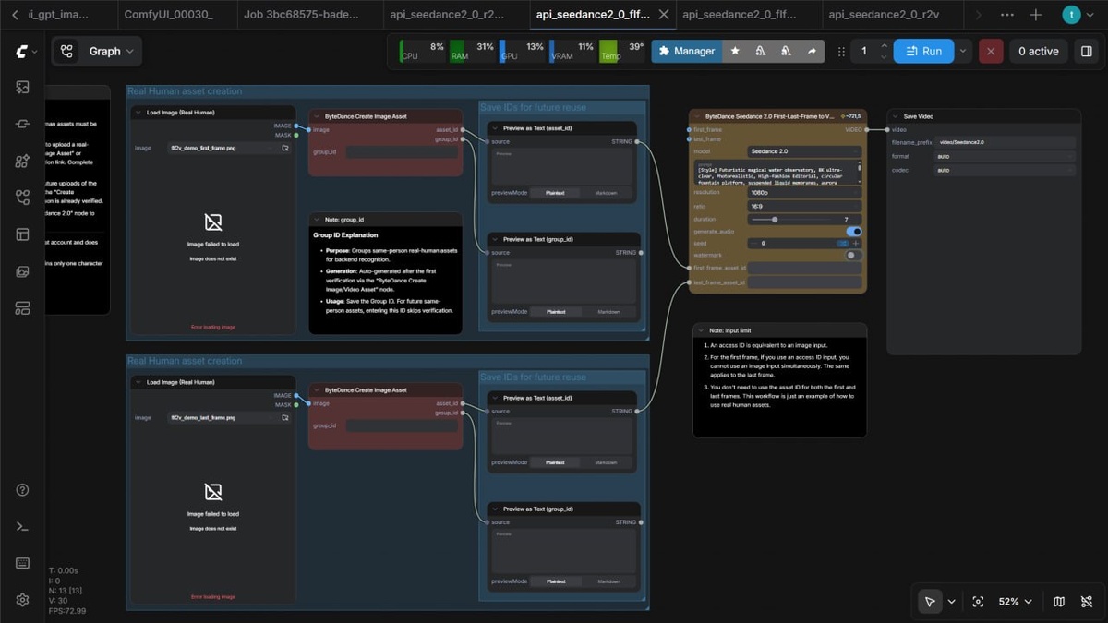Add a new workflow tab with plus icon
This screenshot has width=1108, height=623.
coord(1036,15)
